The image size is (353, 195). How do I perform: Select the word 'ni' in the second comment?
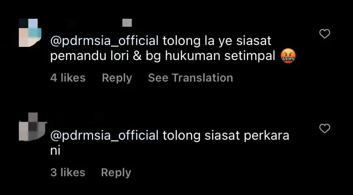(56, 150)
